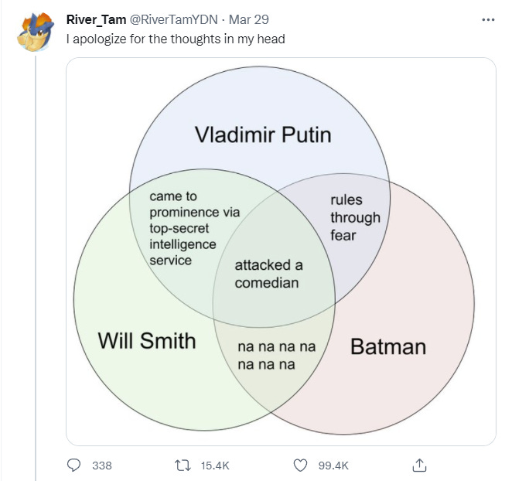
Task: Click the Vladimir Putin circle label
Action: [262, 135]
